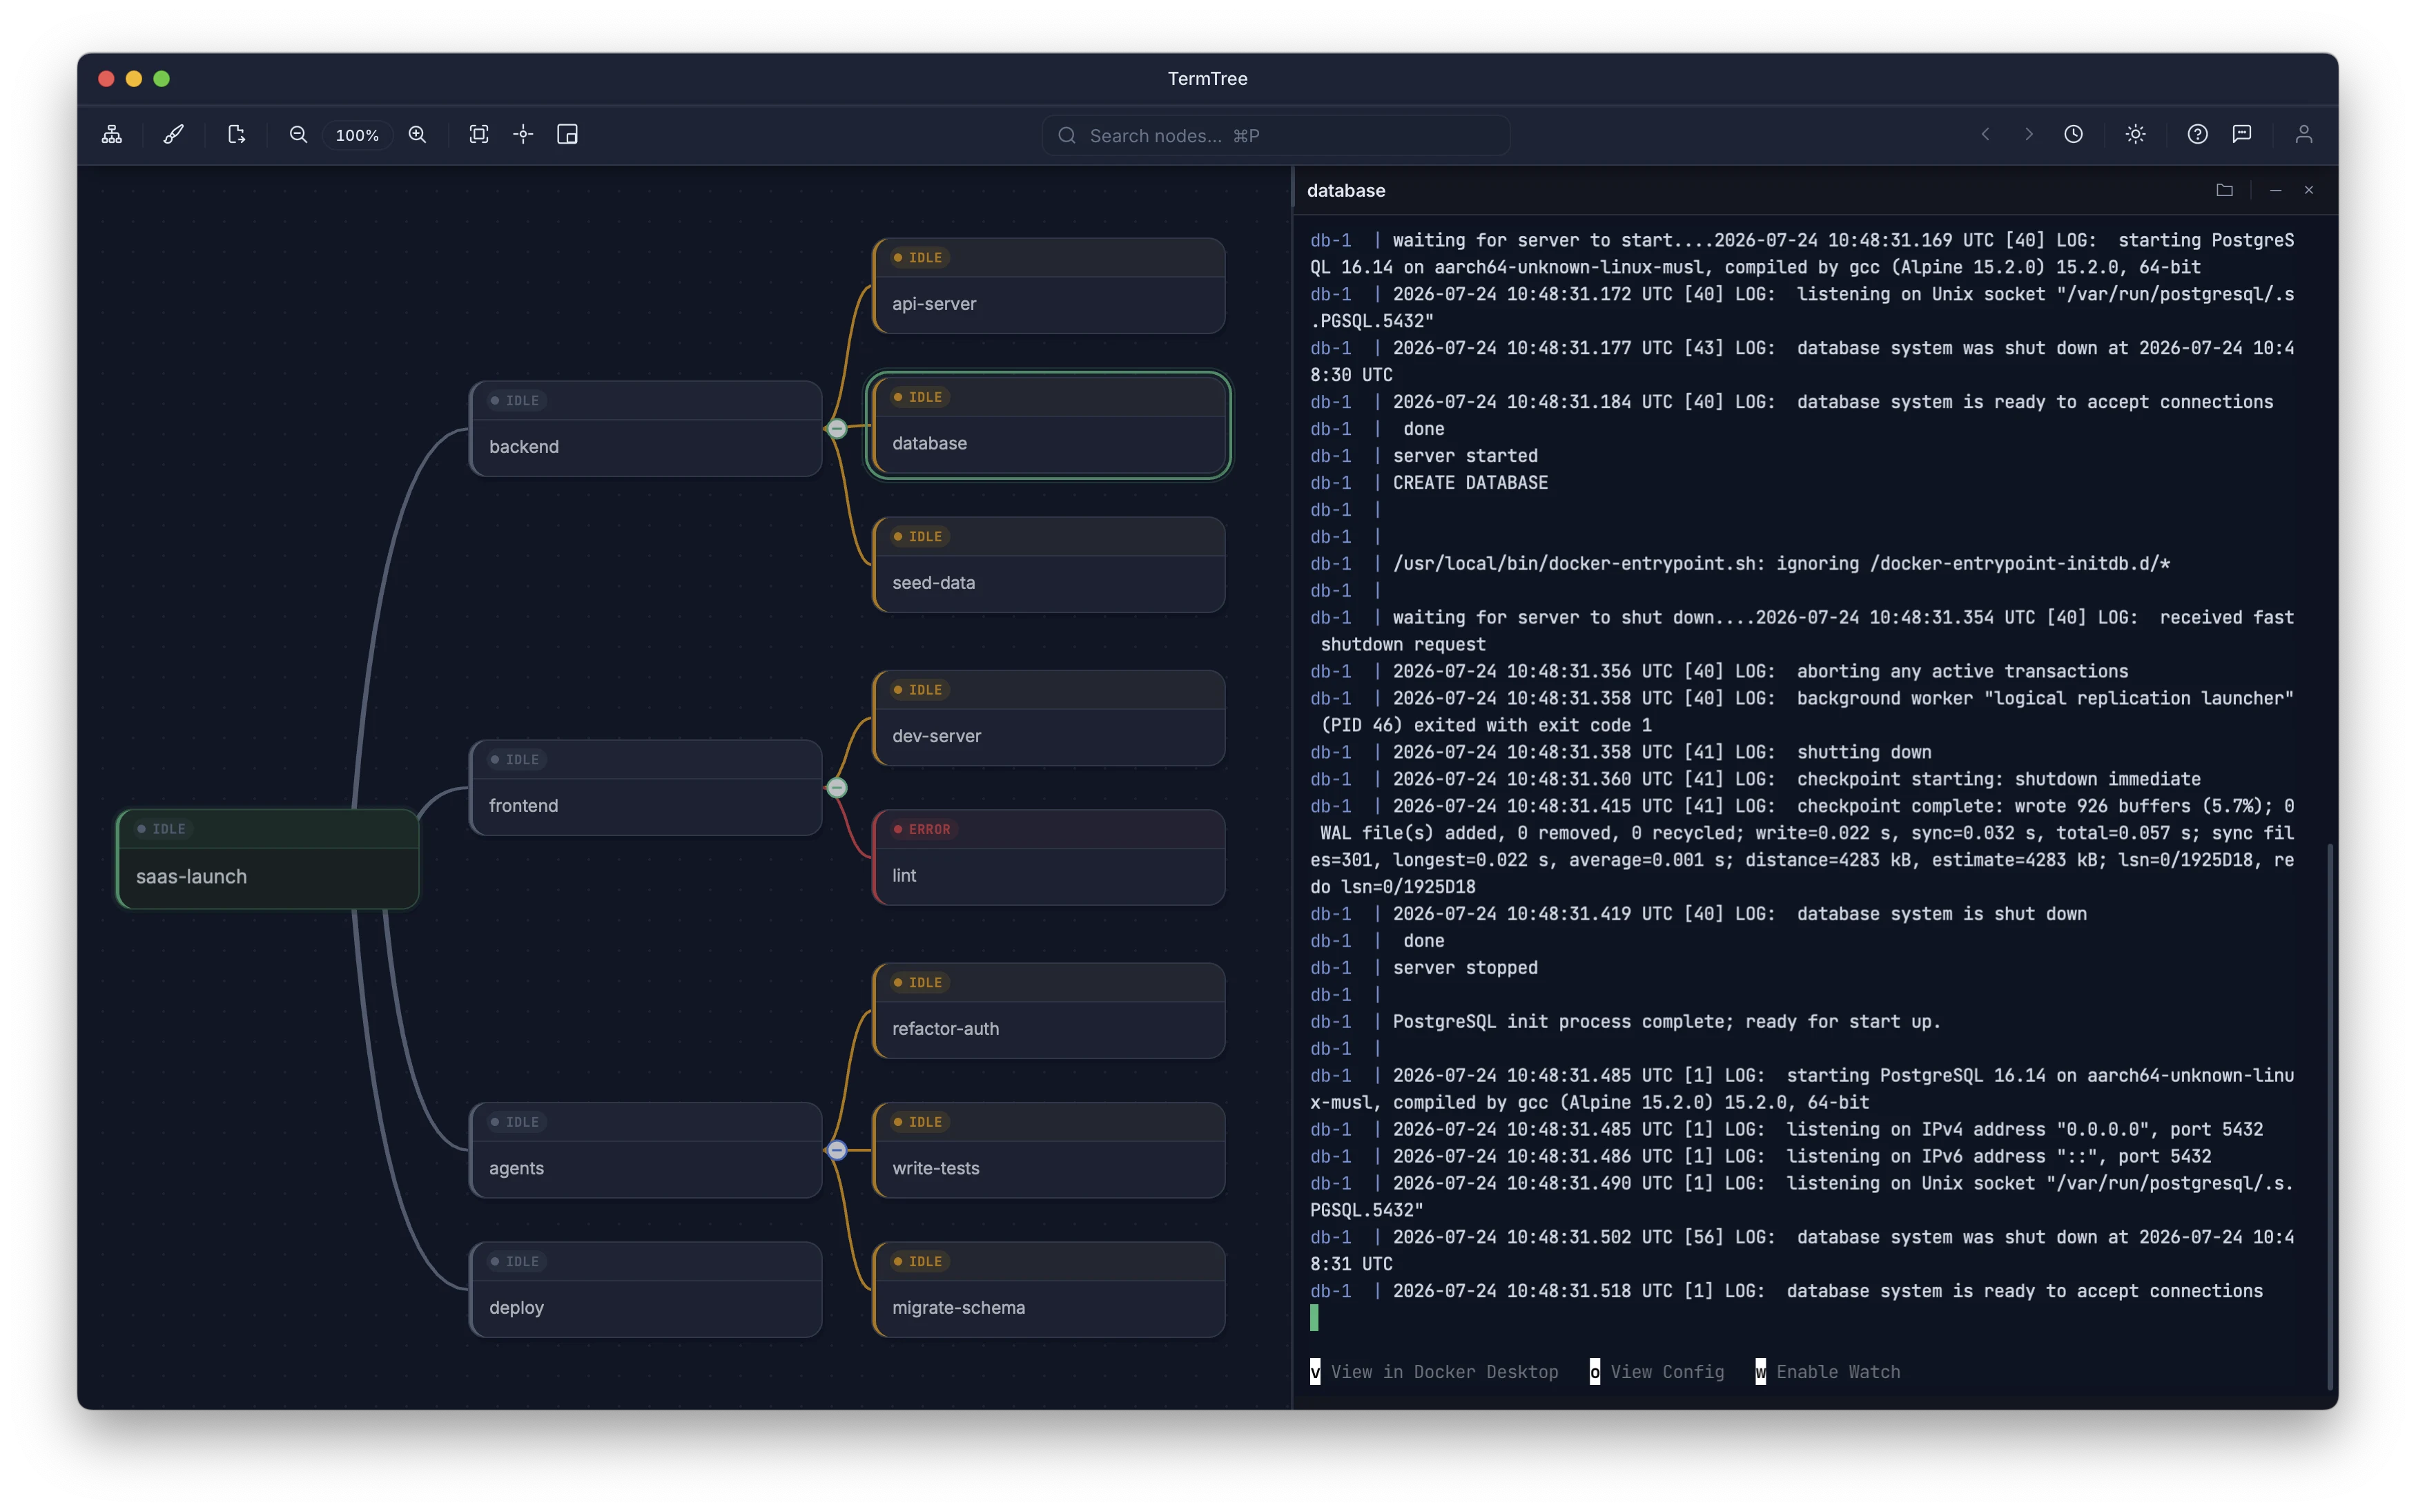The height and width of the screenshot is (1512, 2416).
Task: Select the lint node with ERROR status
Action: tap(1049, 858)
